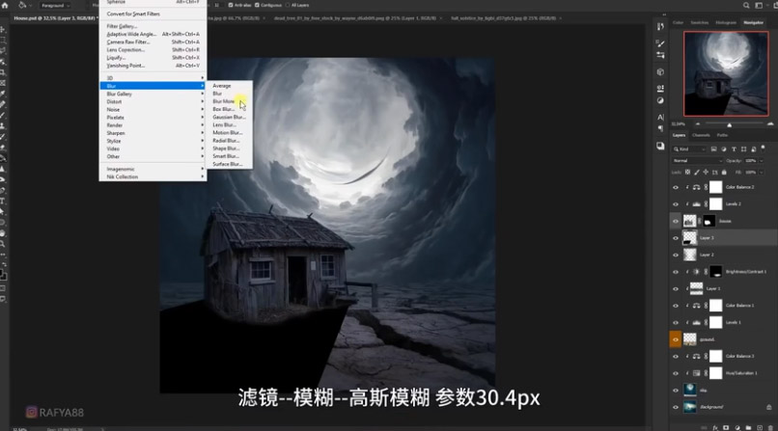Open the Normal blend mode dropdown
778x431 pixels.
pyautogui.click(x=695, y=160)
